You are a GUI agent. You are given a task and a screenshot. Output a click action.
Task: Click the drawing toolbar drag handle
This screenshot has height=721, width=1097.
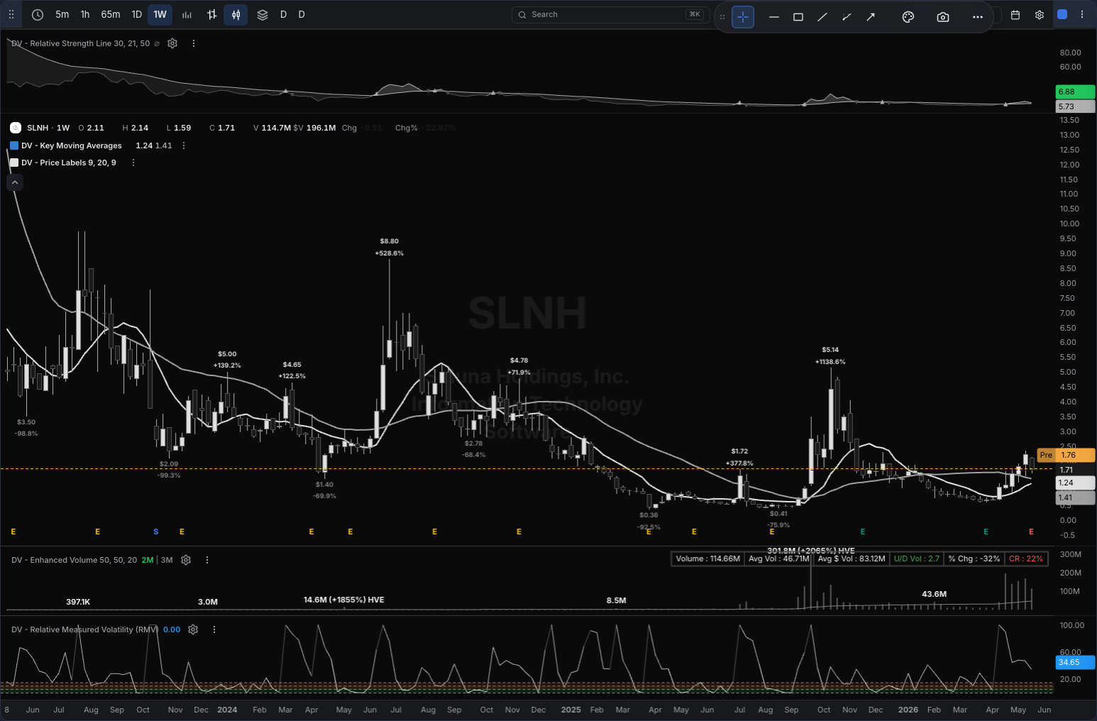point(722,17)
